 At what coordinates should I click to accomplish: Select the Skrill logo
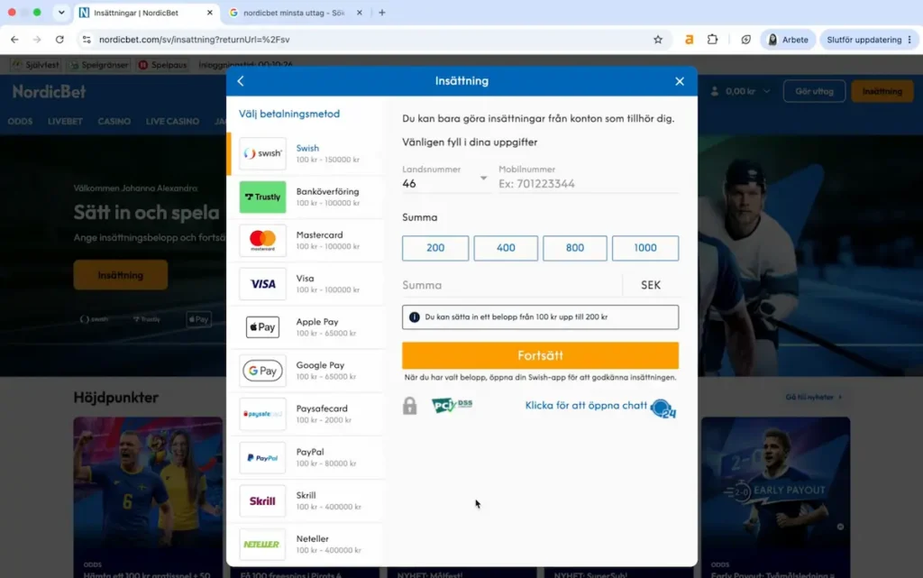tap(262, 500)
